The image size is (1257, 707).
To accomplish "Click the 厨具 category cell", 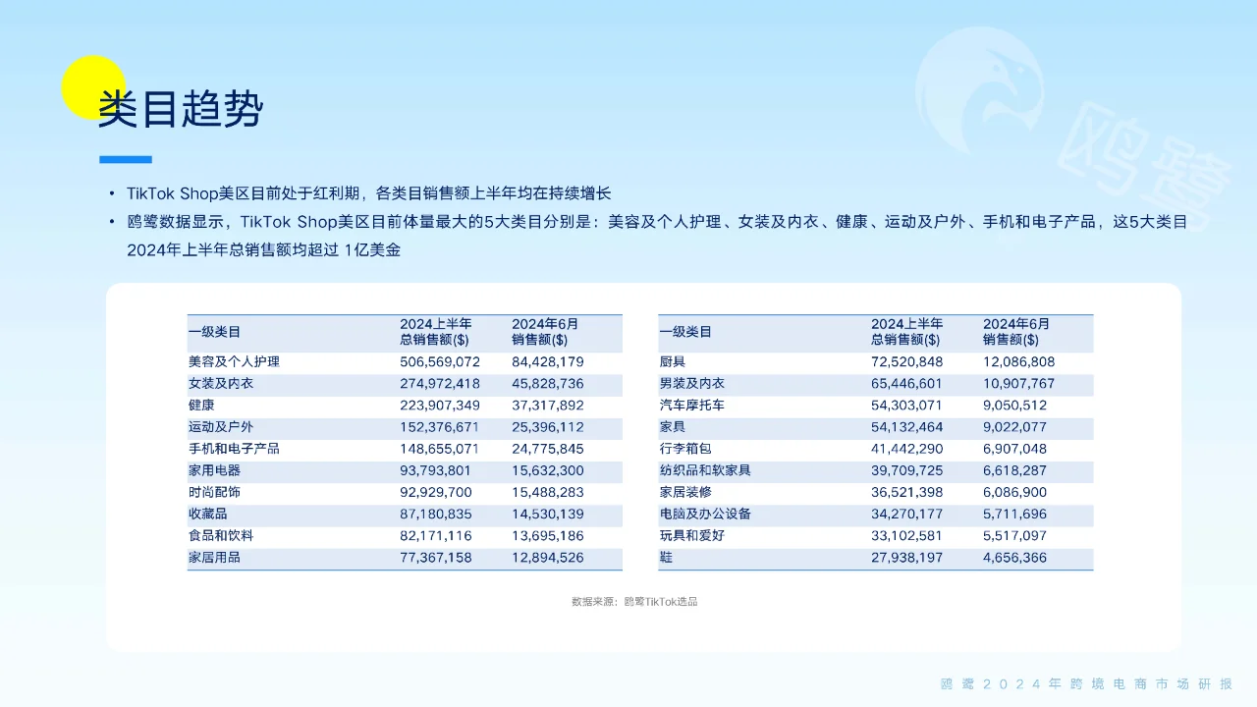I will [673, 362].
